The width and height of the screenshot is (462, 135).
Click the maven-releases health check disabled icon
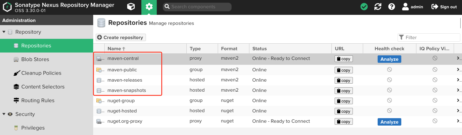point(389,80)
